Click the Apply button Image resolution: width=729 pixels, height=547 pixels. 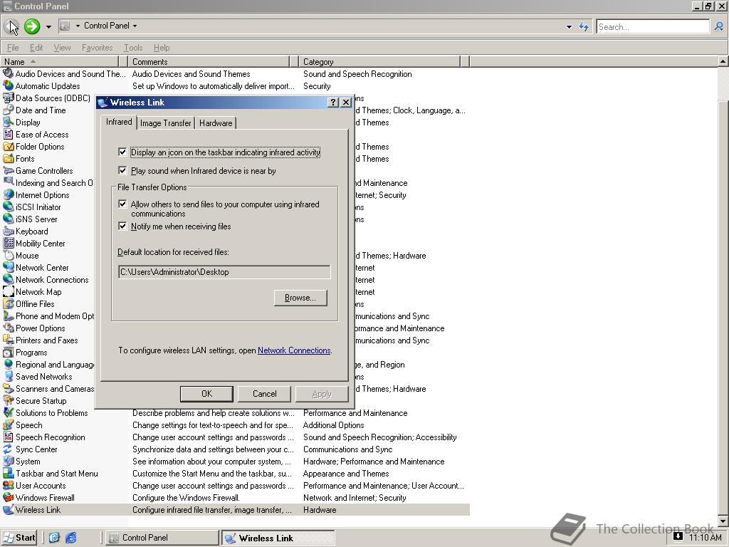(322, 393)
